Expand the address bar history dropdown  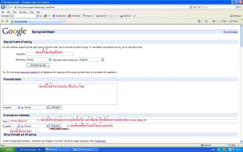(x=191, y=7)
